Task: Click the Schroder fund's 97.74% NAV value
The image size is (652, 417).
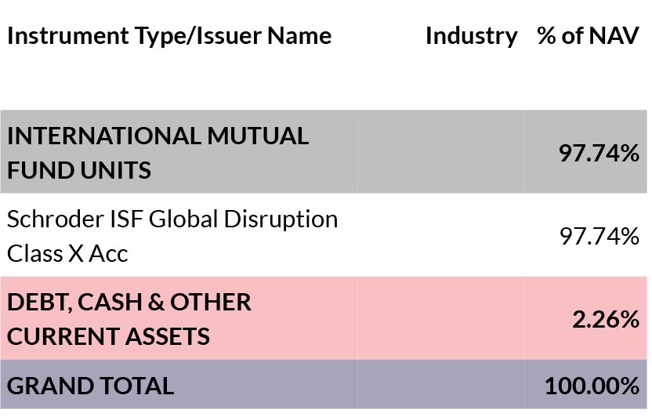Action: click(x=599, y=236)
